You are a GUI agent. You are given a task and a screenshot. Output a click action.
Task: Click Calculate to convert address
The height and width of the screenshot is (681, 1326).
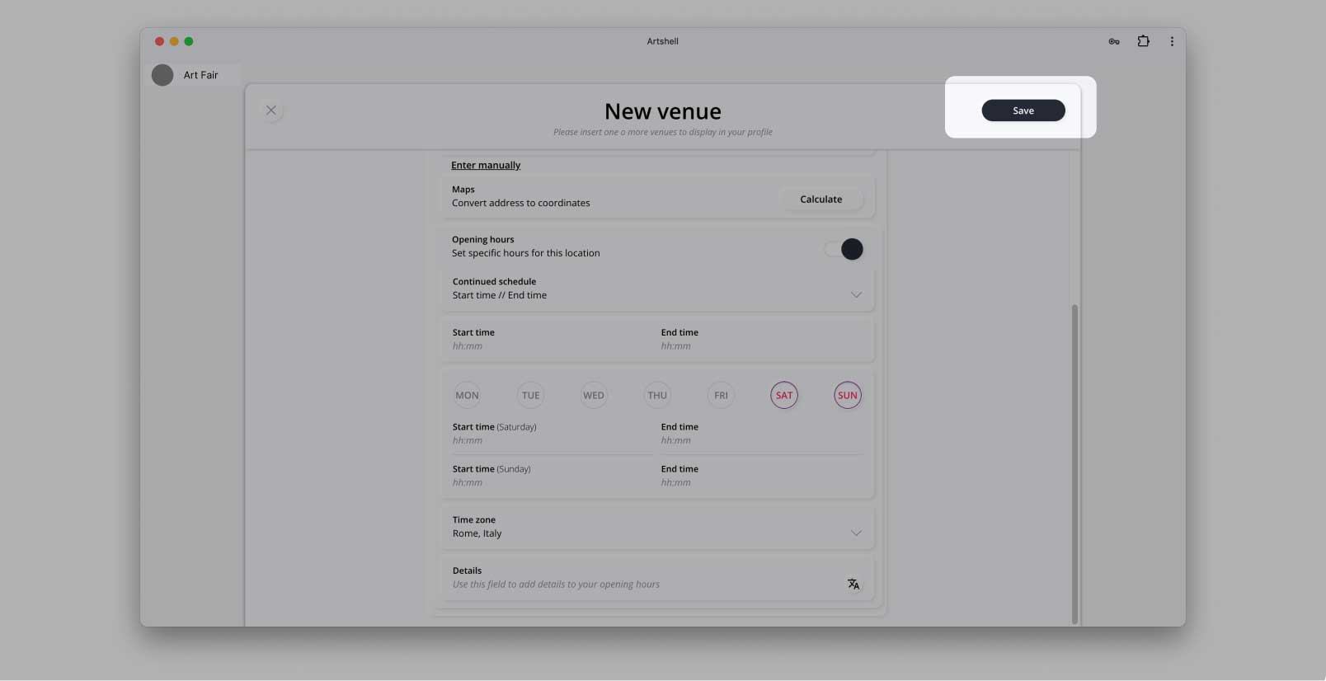(821, 200)
